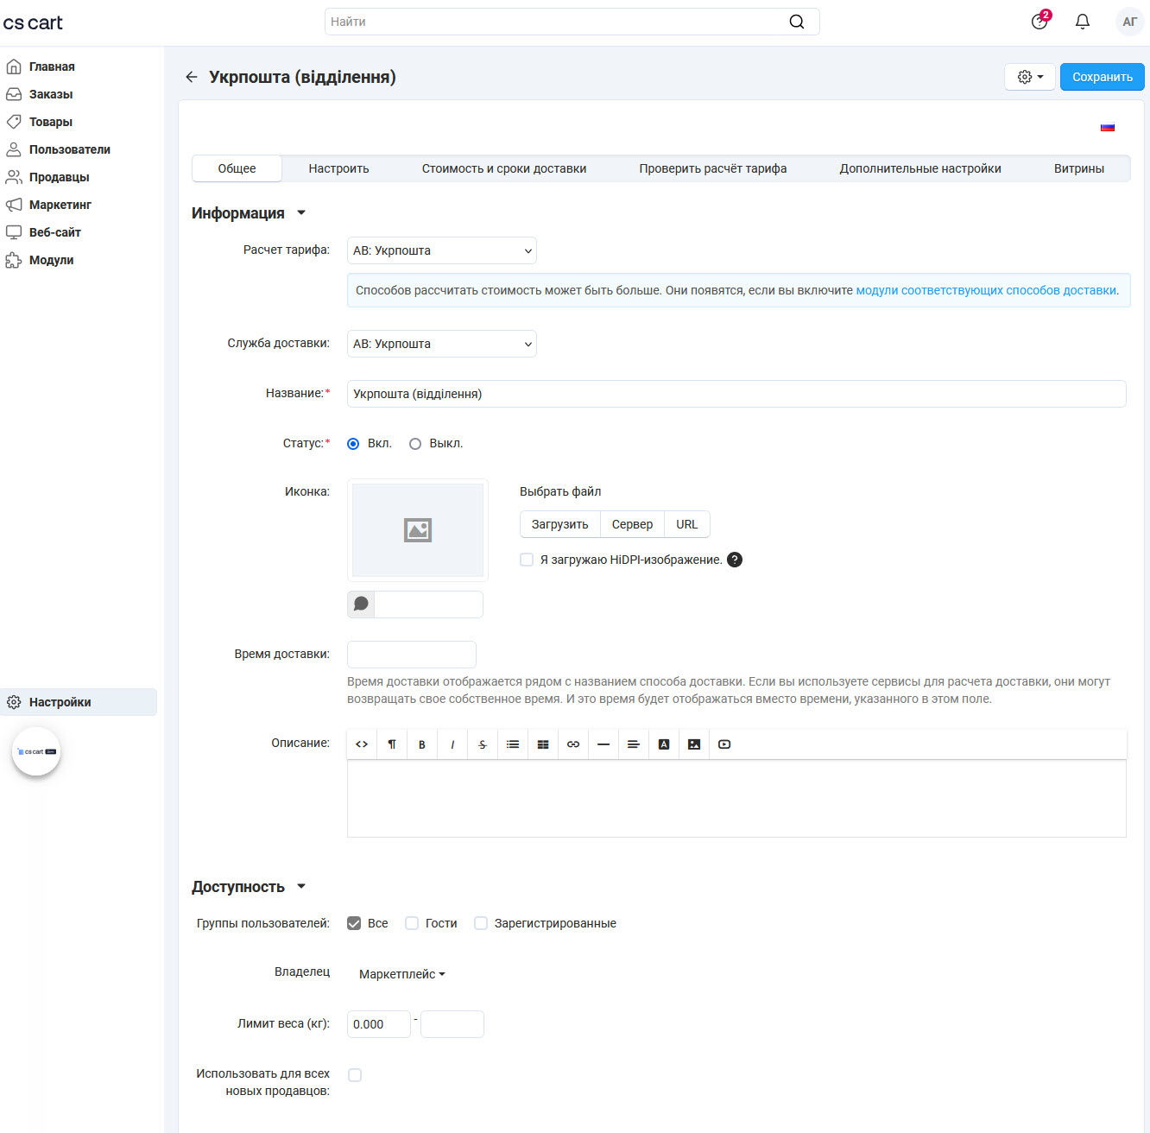
Task: Check the Гости user group checkbox
Action: click(x=412, y=923)
